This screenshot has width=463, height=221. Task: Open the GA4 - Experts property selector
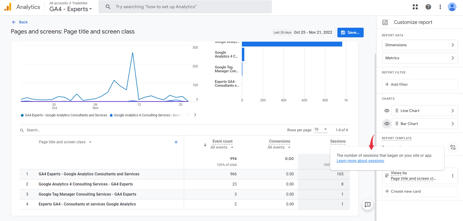[x=71, y=9]
